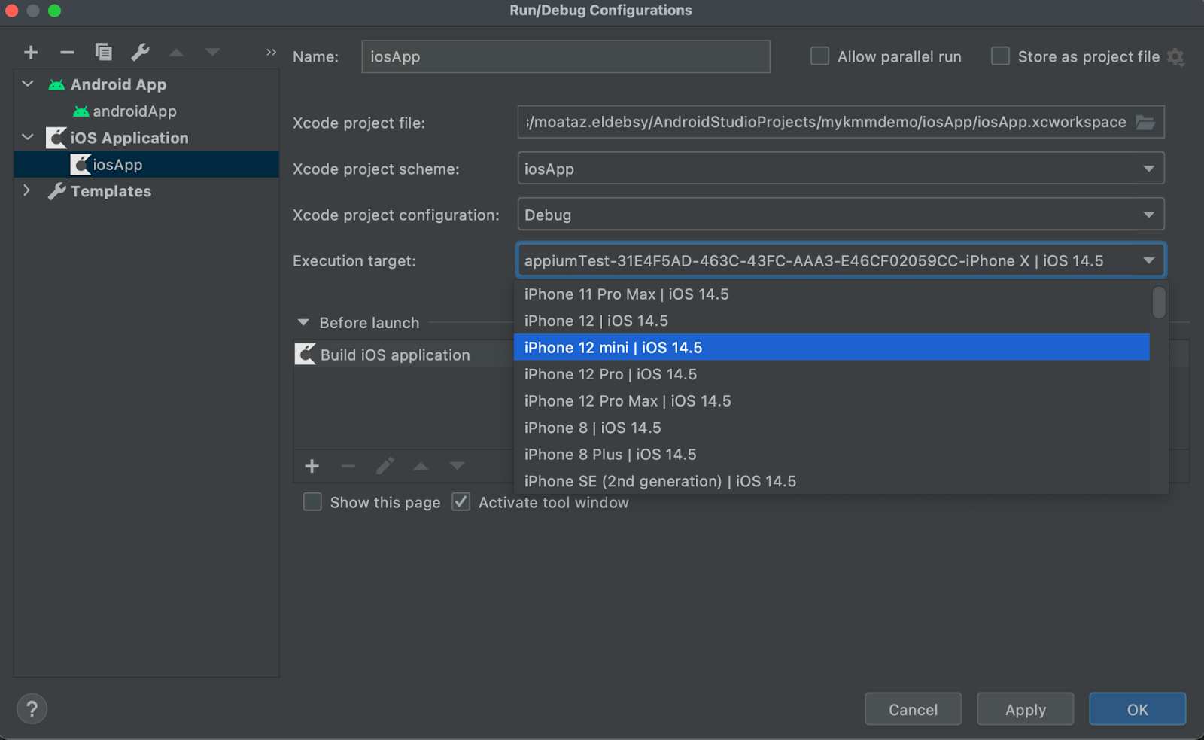
Task: Select the androidApp configuration in the sidebar
Action: click(134, 111)
